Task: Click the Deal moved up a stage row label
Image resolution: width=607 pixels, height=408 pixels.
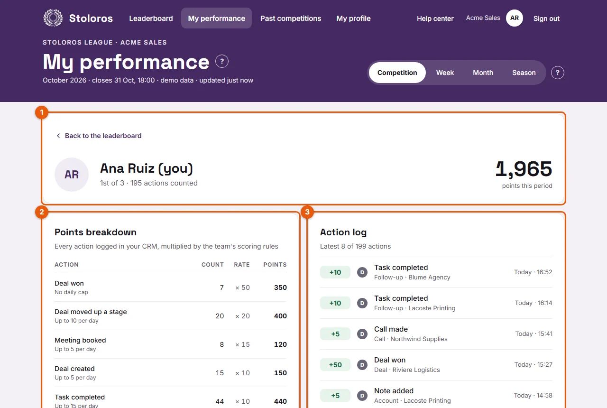Action: (91, 312)
